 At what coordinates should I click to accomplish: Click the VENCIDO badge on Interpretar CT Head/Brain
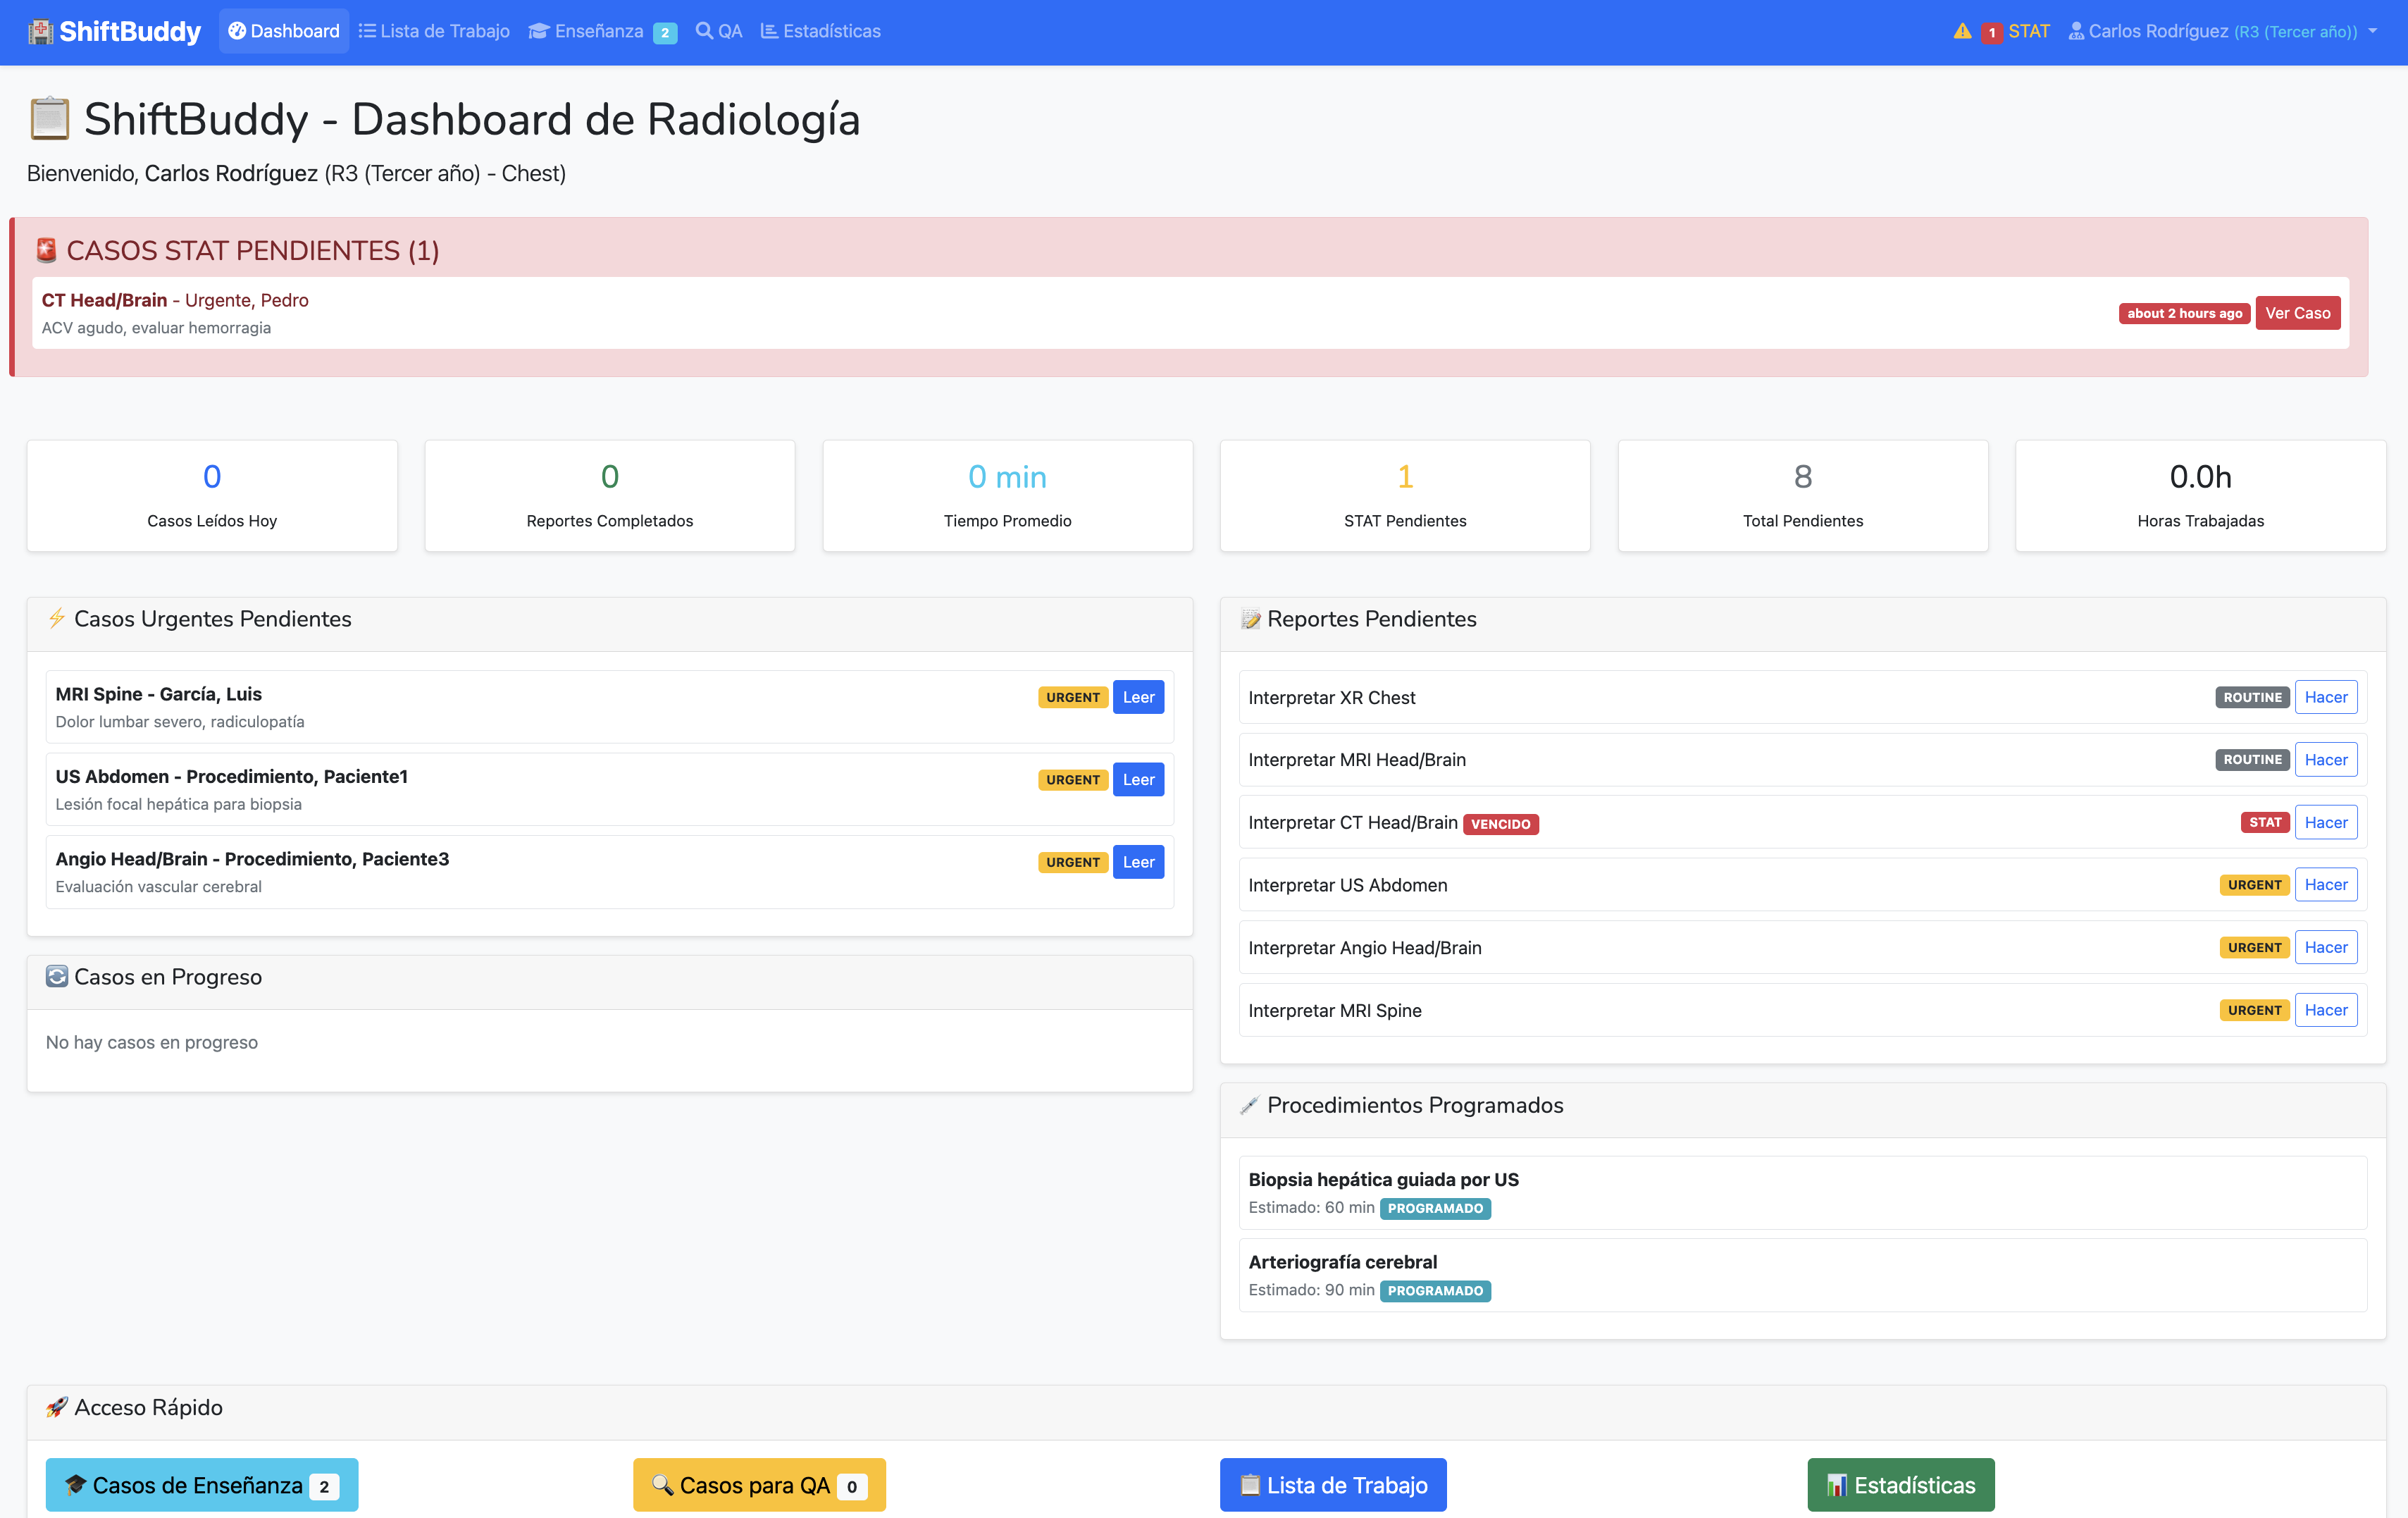[x=1501, y=824]
